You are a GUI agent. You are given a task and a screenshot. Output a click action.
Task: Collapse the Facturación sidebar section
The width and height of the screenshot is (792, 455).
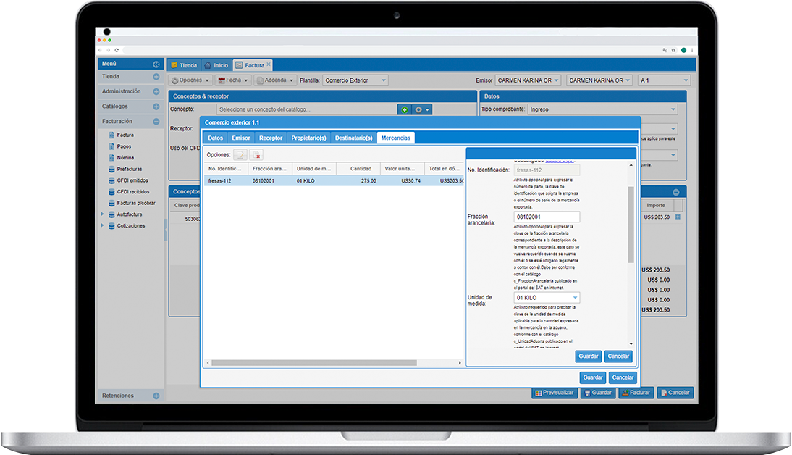coord(156,122)
